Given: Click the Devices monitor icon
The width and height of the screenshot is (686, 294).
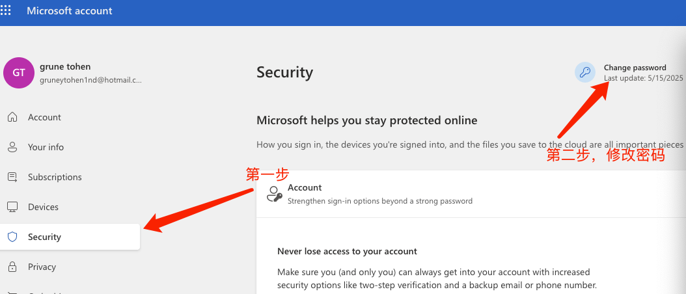Looking at the screenshot, I should coord(12,207).
